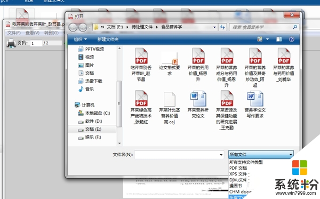Select PDF 芹菜的营养成分与药用价值_杨恩升

pos(227,68)
